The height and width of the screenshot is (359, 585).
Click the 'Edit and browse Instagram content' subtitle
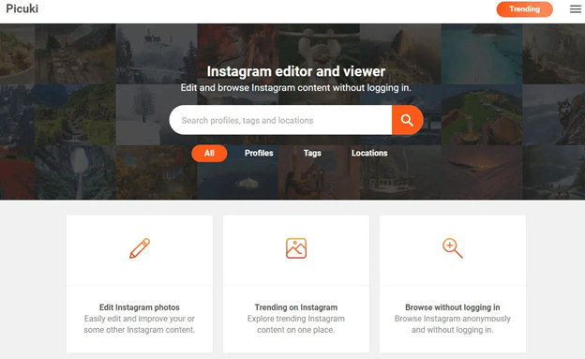click(x=296, y=88)
